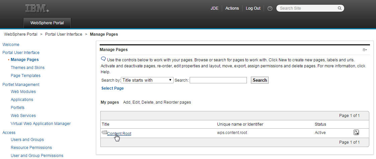The height and width of the screenshot is (159, 376).
Task: Open the Actions menu
Action: point(232,8)
